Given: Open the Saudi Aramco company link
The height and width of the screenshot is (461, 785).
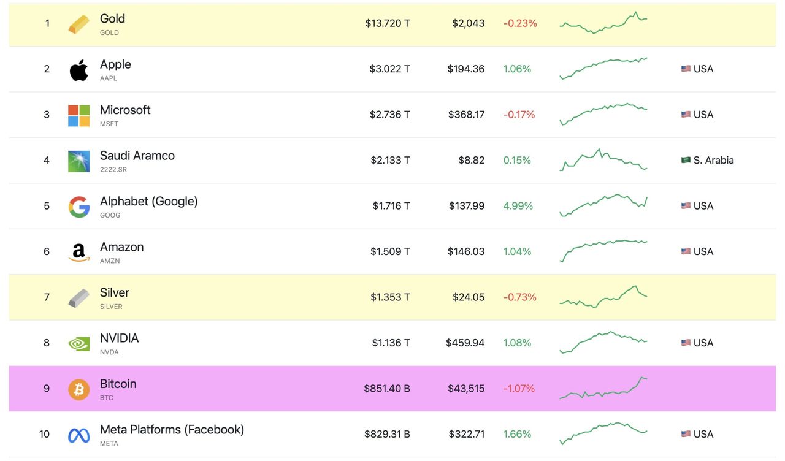Looking at the screenshot, I should click(137, 156).
